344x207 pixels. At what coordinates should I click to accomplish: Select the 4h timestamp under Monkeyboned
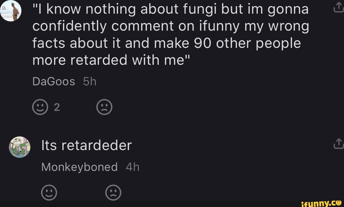[x=132, y=167]
